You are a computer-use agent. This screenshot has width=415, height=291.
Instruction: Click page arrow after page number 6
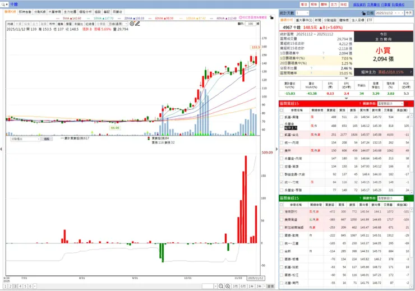coord(35,287)
